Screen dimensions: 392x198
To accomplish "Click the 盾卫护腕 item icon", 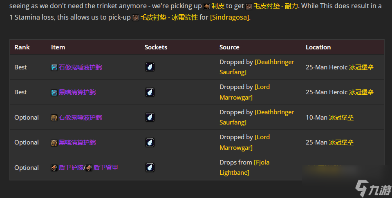I will pyautogui.click(x=54, y=168).
